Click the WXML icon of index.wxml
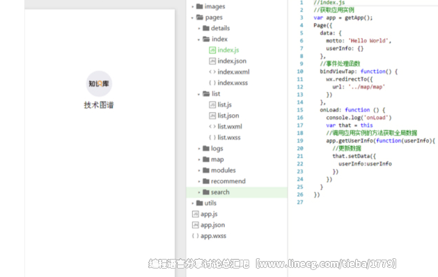This screenshot has width=438, height=277. tap(212, 72)
